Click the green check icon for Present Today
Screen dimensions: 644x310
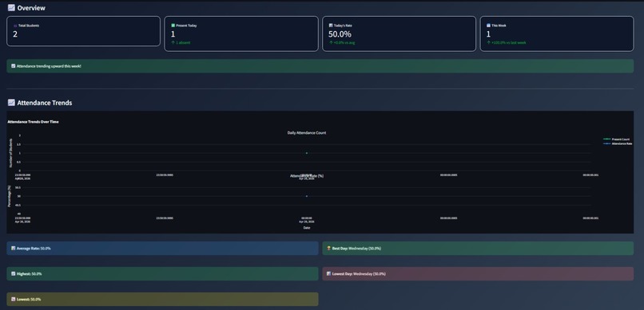point(173,26)
